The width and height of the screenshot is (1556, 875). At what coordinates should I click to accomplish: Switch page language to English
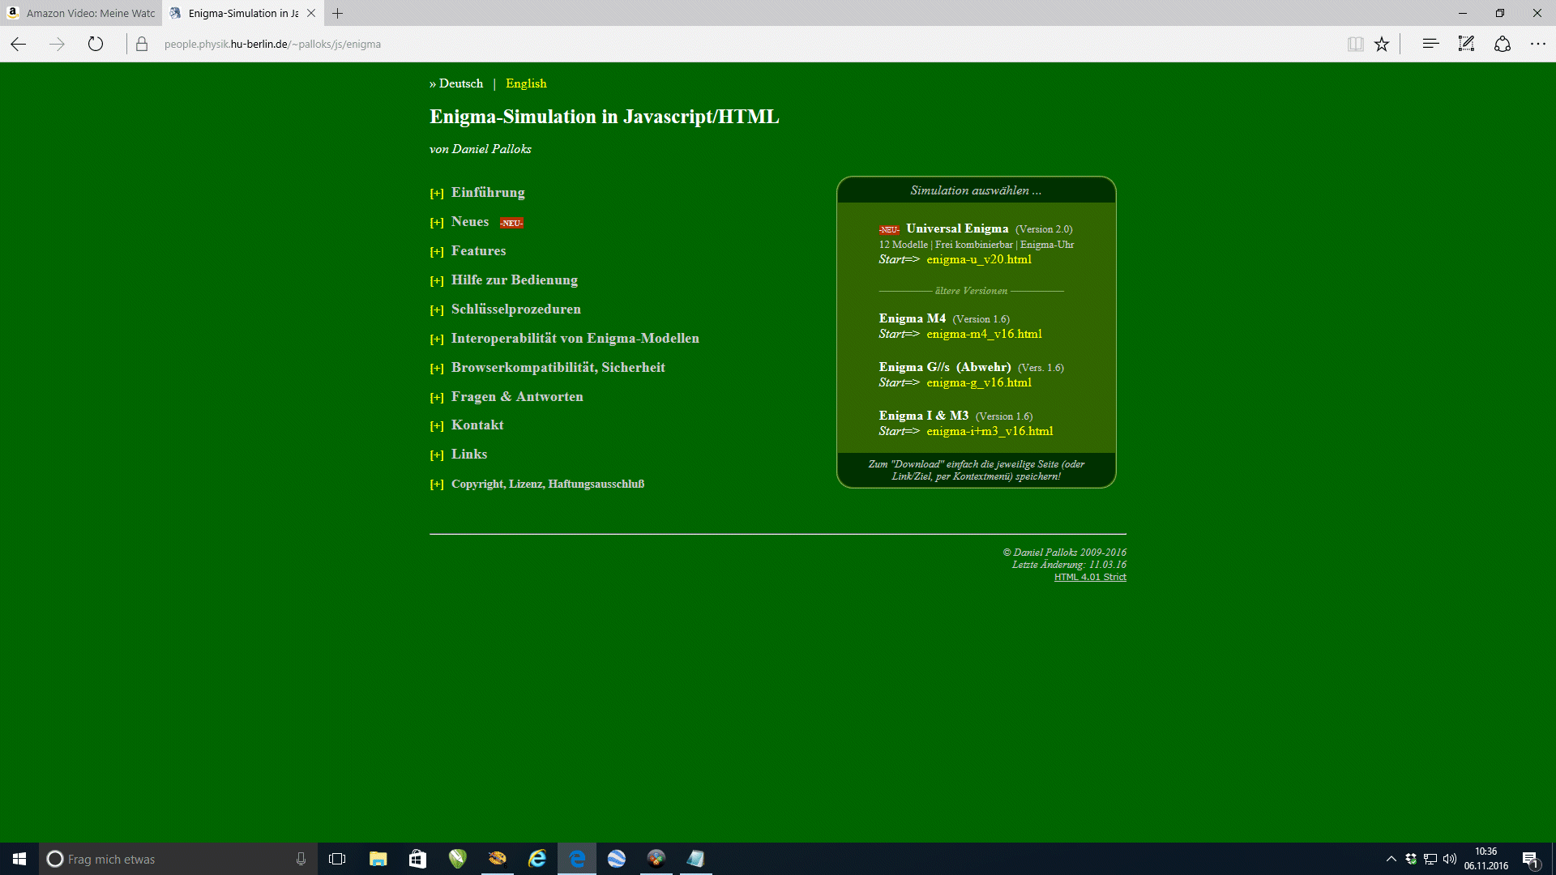[x=526, y=83]
